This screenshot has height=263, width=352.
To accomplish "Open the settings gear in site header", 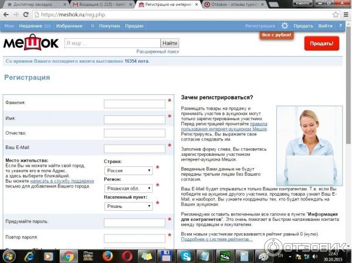I will click(285, 26).
